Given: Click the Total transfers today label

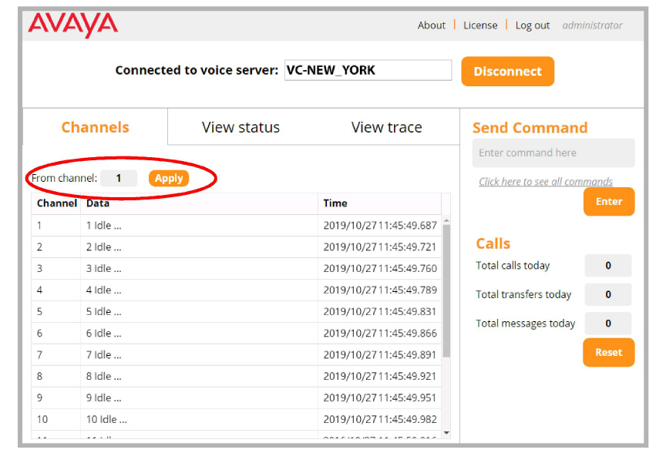Looking at the screenshot, I should tap(523, 294).
